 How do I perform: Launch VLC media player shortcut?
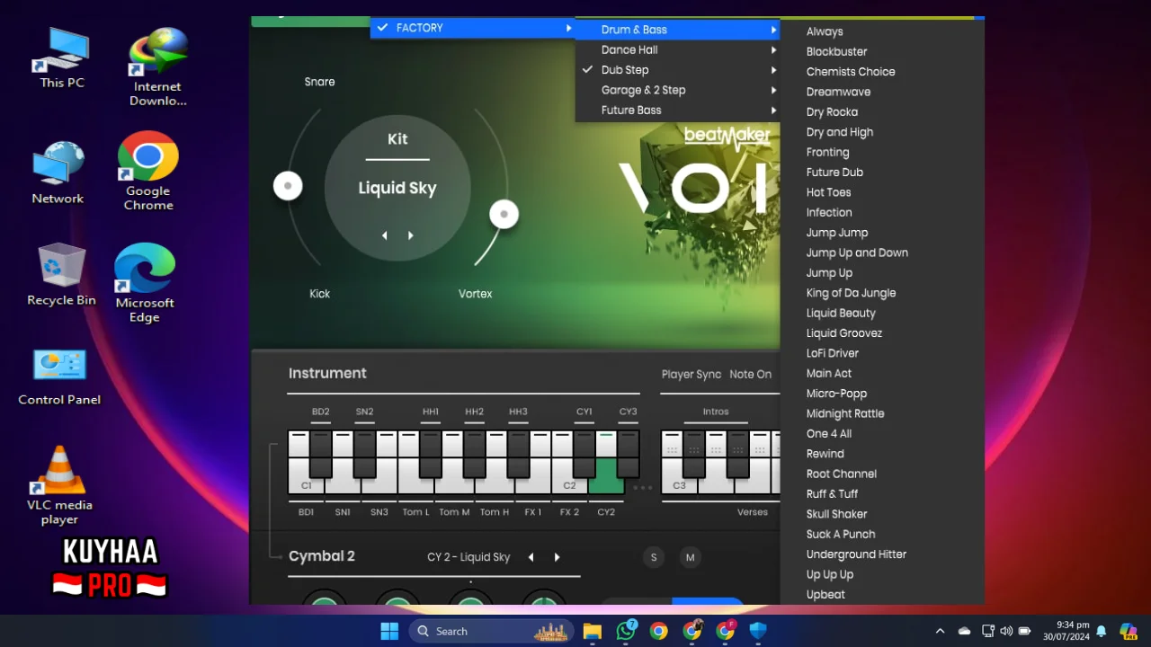point(59,485)
